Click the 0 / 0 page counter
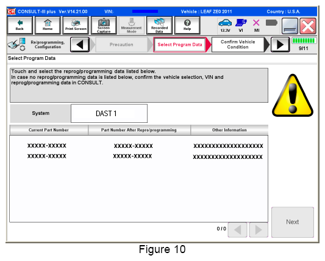The height and width of the screenshot is (261, 325). pyautogui.click(x=221, y=229)
